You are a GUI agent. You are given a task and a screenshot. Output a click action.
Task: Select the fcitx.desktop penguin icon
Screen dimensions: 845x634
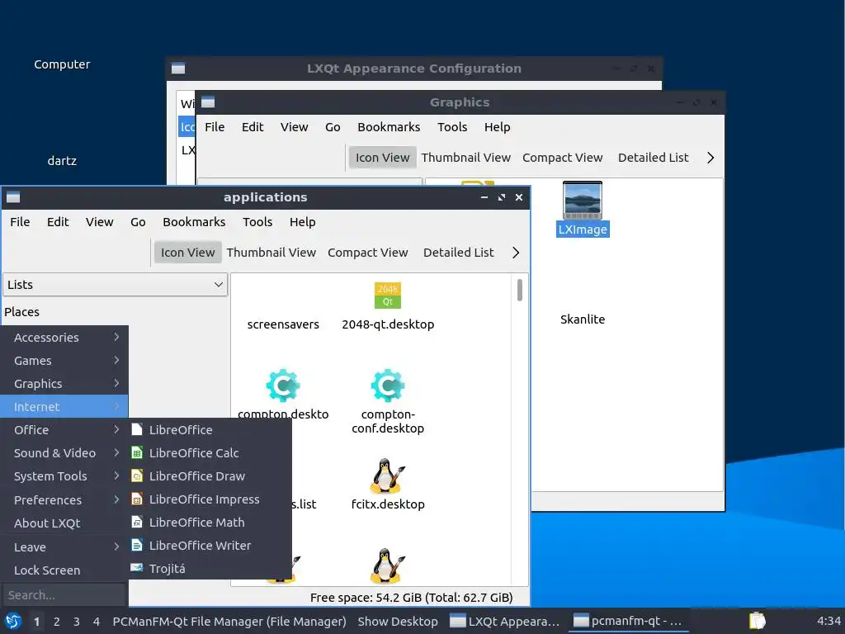click(x=388, y=475)
